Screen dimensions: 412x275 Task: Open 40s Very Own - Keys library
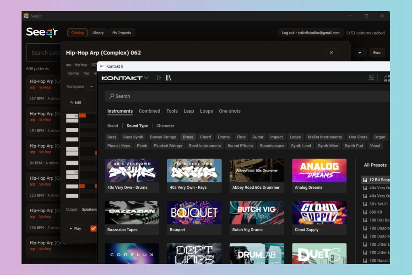194,176
